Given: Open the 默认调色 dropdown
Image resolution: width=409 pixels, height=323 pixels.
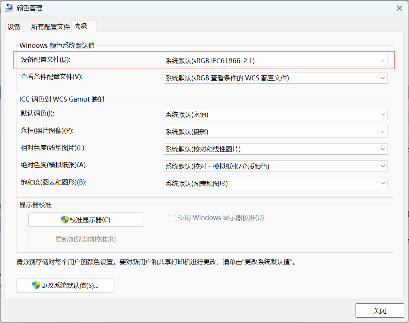Looking at the screenshot, I should [x=276, y=114].
